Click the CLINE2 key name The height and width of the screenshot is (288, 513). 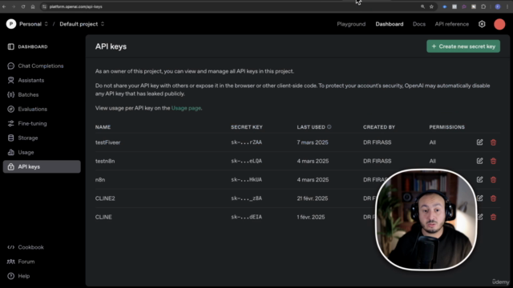105,198
